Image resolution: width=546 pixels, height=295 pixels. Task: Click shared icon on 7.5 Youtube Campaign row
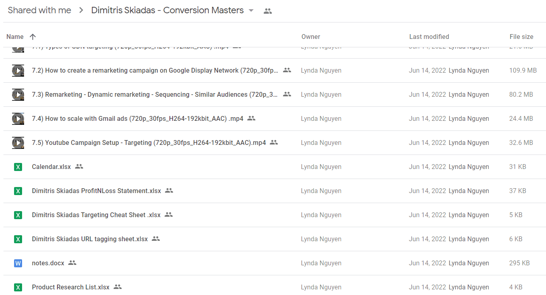coord(274,142)
